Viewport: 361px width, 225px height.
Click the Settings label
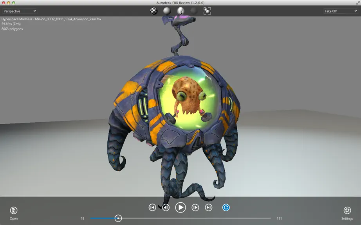tap(347, 219)
